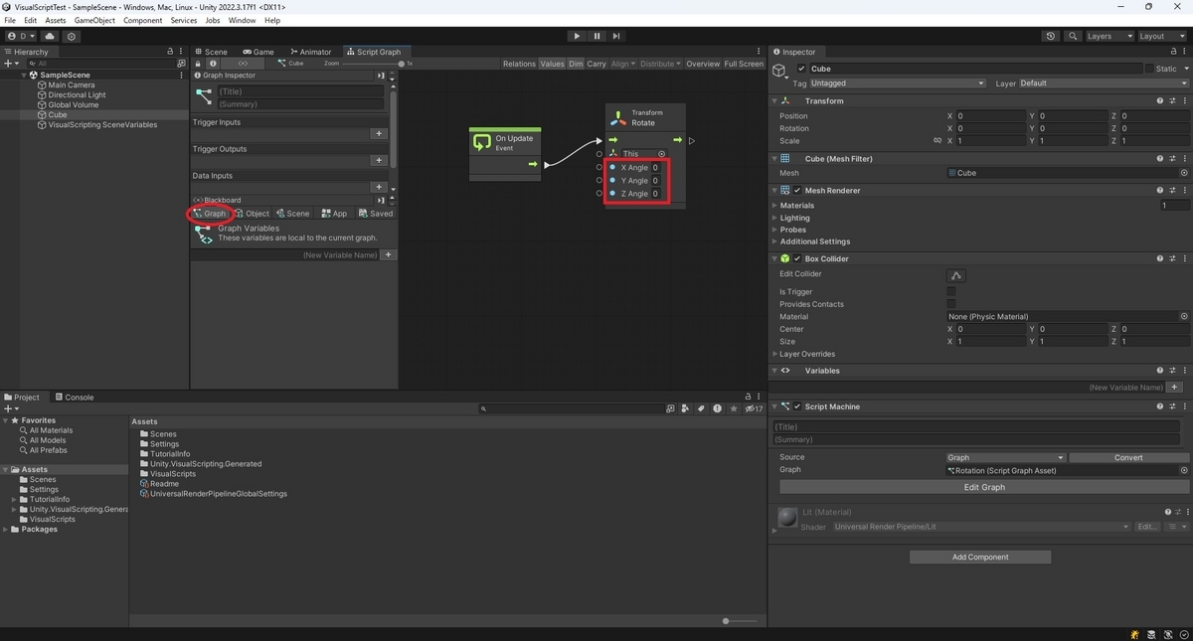Expand the Lighting section of Mesh Renderer
Viewport: 1193px width, 641px height.
pos(775,218)
